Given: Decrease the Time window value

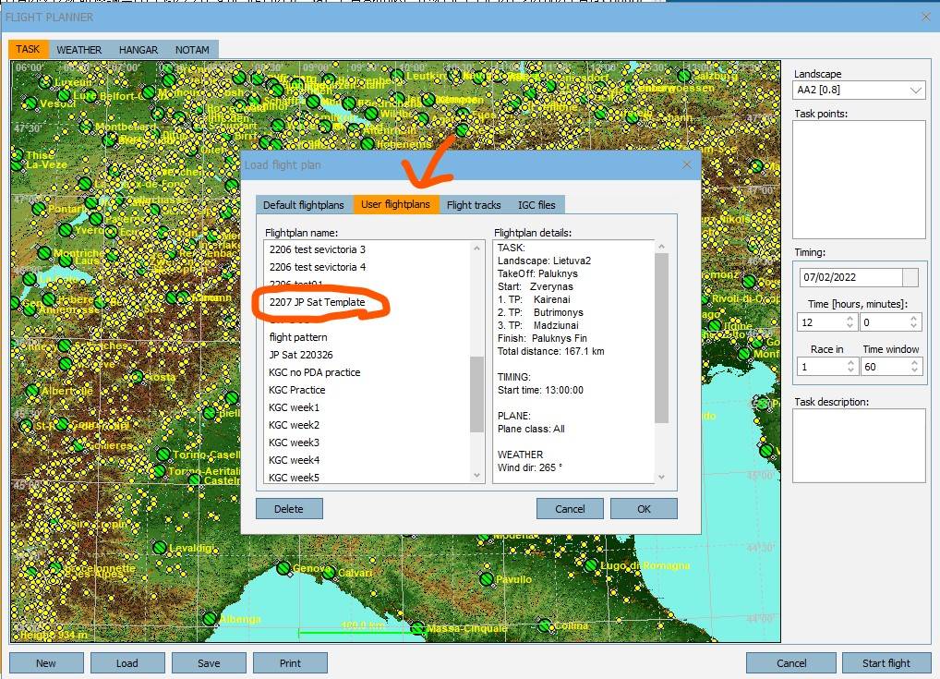Looking at the screenshot, I should (914, 371).
